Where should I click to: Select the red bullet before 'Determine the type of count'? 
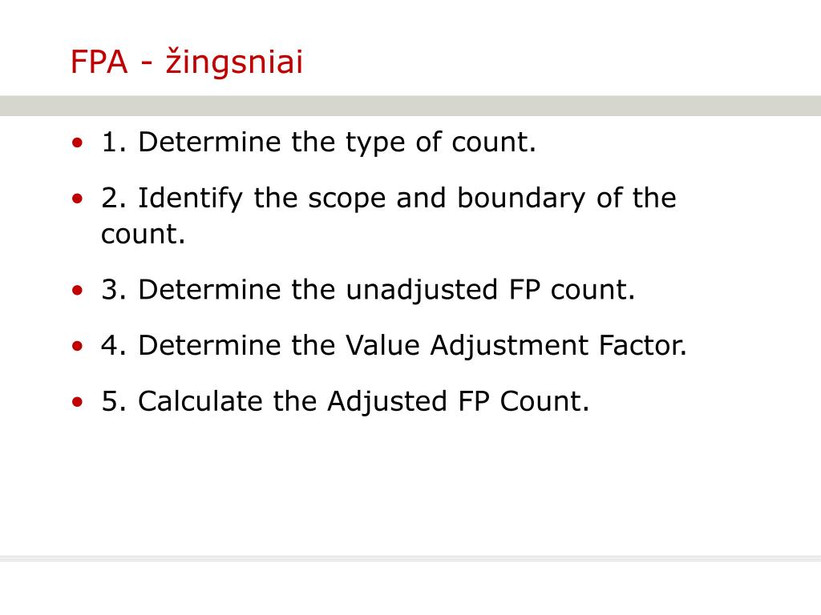coord(78,143)
